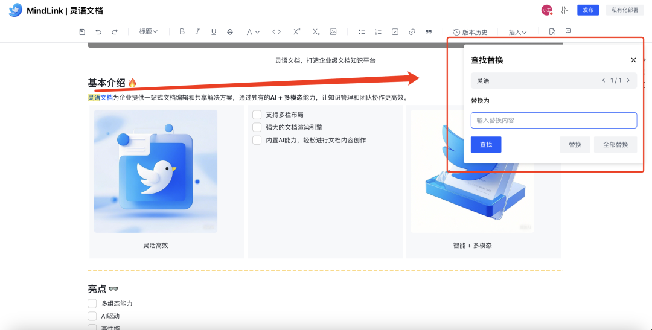Click the 输入替换内容 replace input

[554, 120]
